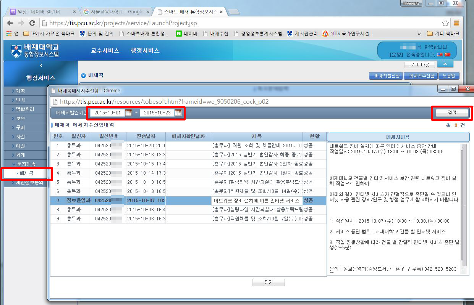Open the 경영정보통계시스템 bookmark
This screenshot has width=474, height=305.
coord(258,34)
